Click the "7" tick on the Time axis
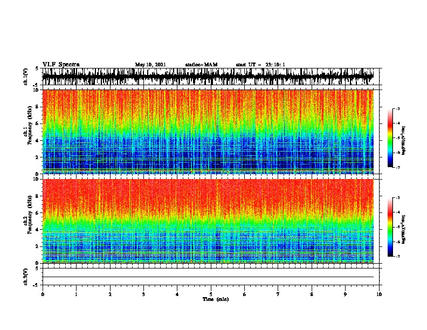The width and height of the screenshot is (427, 330). tap(278, 294)
